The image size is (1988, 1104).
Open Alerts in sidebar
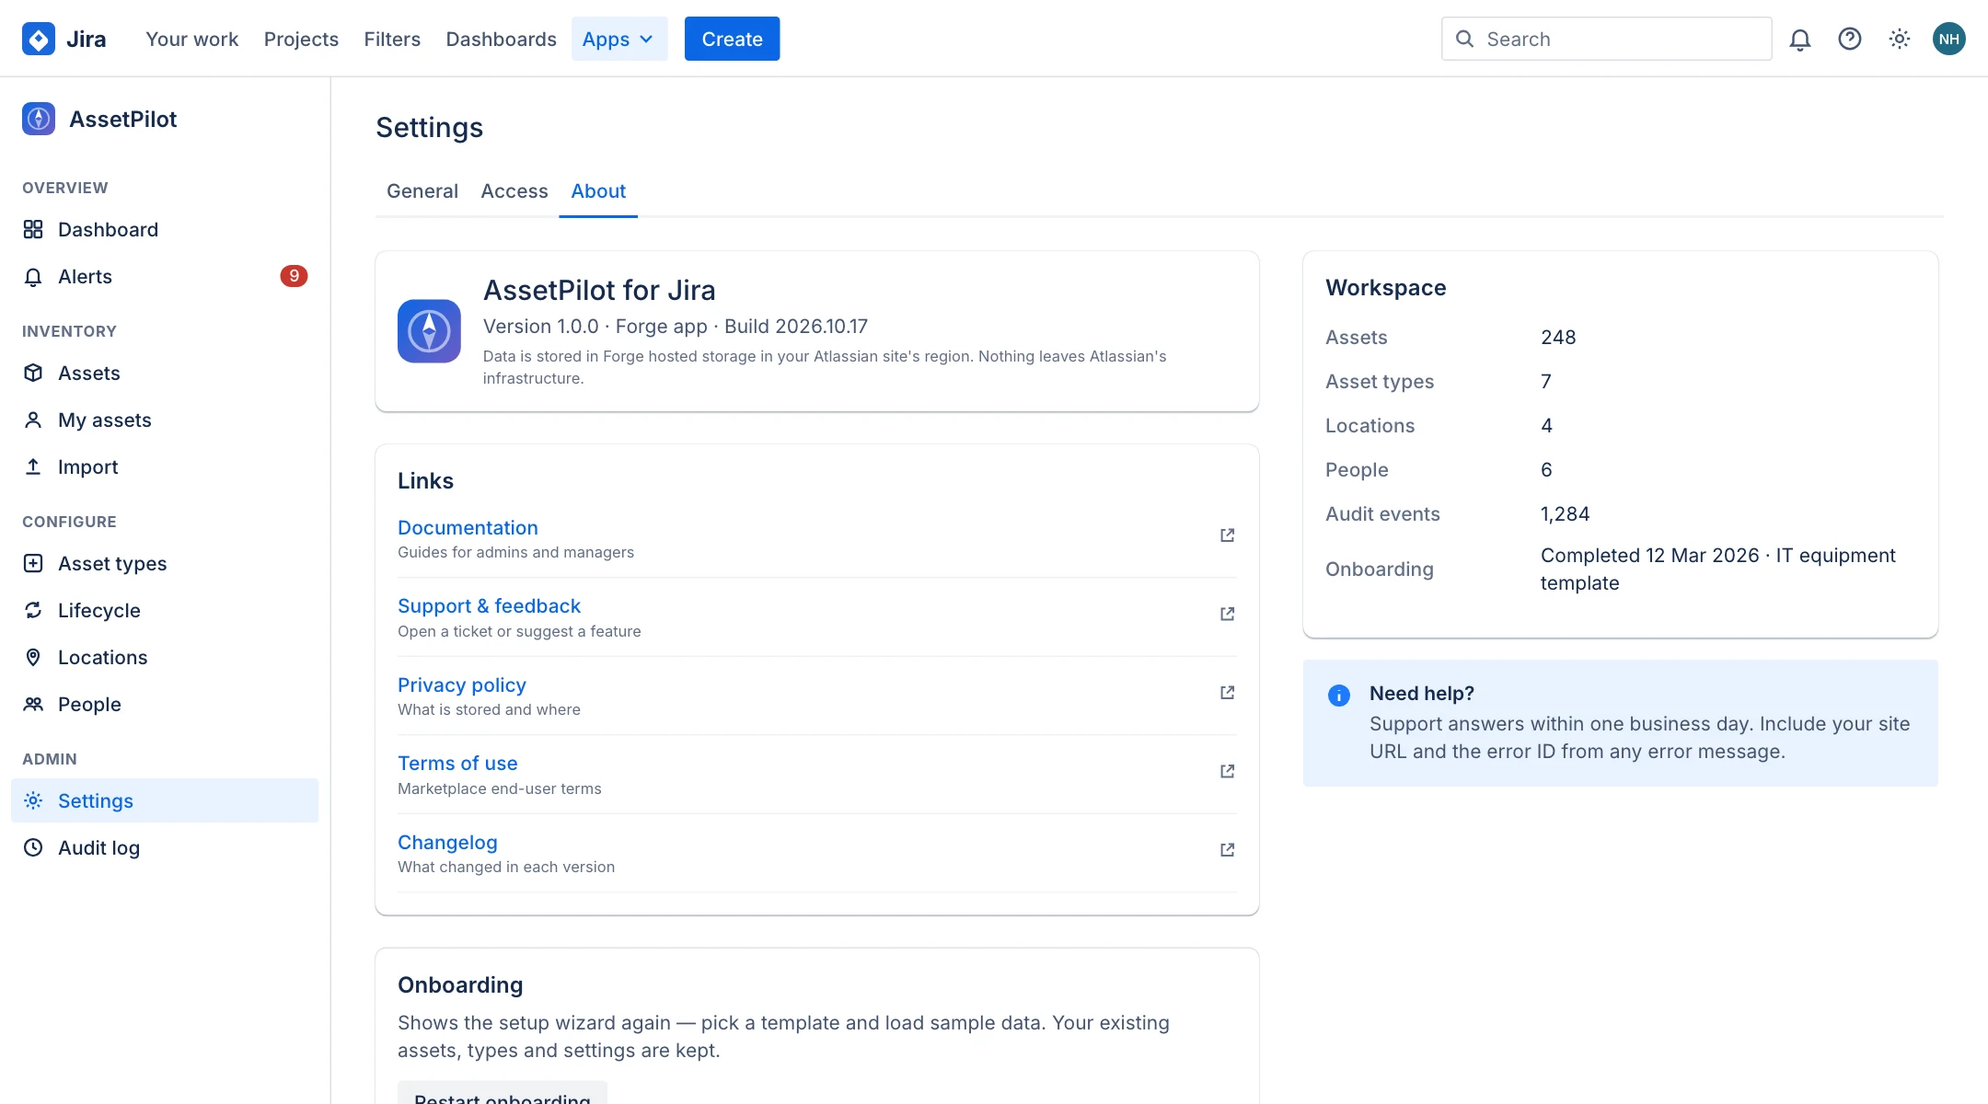165,277
